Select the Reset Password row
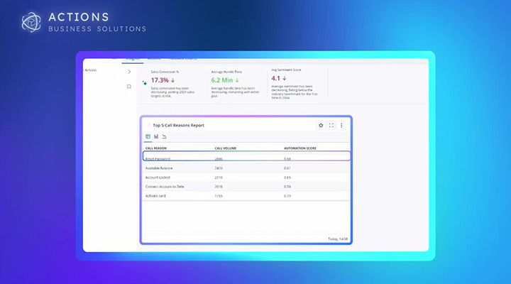The image size is (511, 284). click(x=246, y=159)
